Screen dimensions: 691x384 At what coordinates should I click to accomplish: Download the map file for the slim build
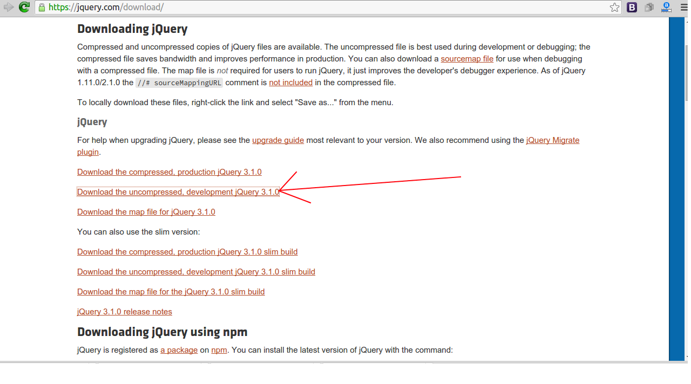tap(171, 292)
